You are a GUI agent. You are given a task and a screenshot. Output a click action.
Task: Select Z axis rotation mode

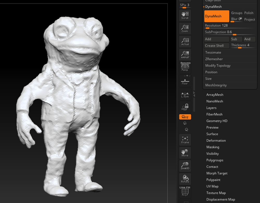(186, 130)
